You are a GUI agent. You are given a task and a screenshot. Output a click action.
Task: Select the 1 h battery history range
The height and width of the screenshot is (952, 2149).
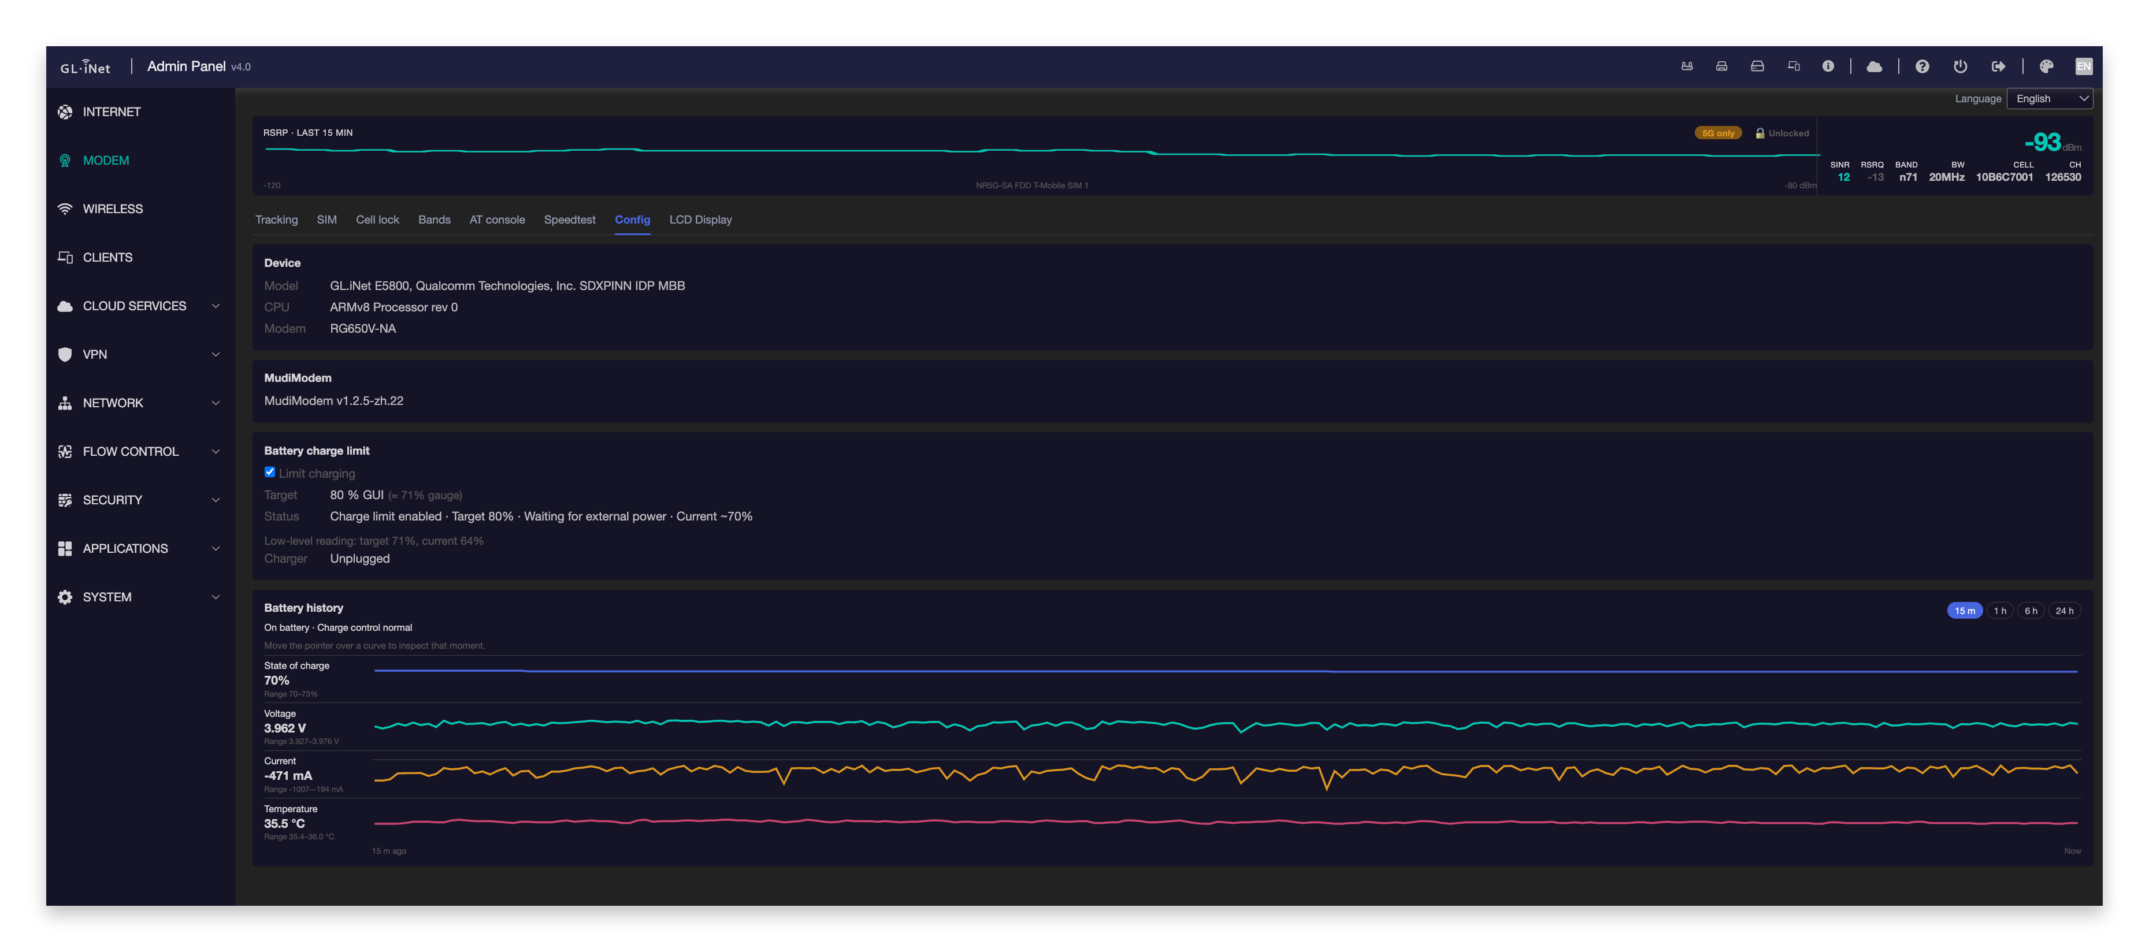(x=2000, y=611)
